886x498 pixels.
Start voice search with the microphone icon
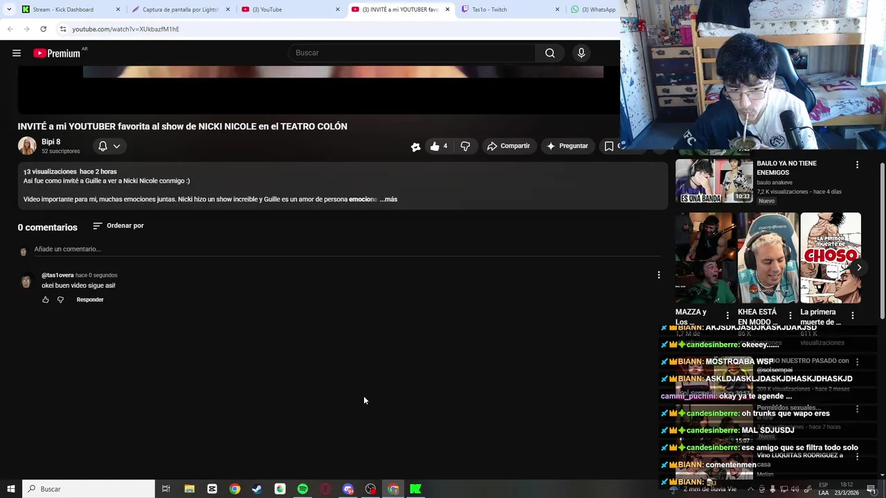(581, 53)
